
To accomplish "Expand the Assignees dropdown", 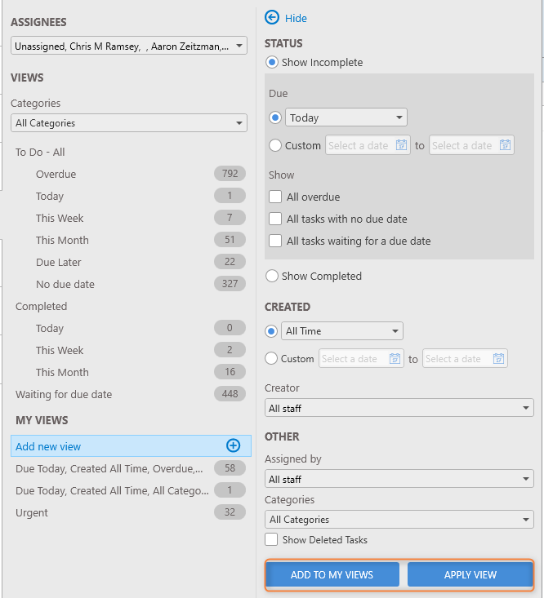I will [129, 46].
